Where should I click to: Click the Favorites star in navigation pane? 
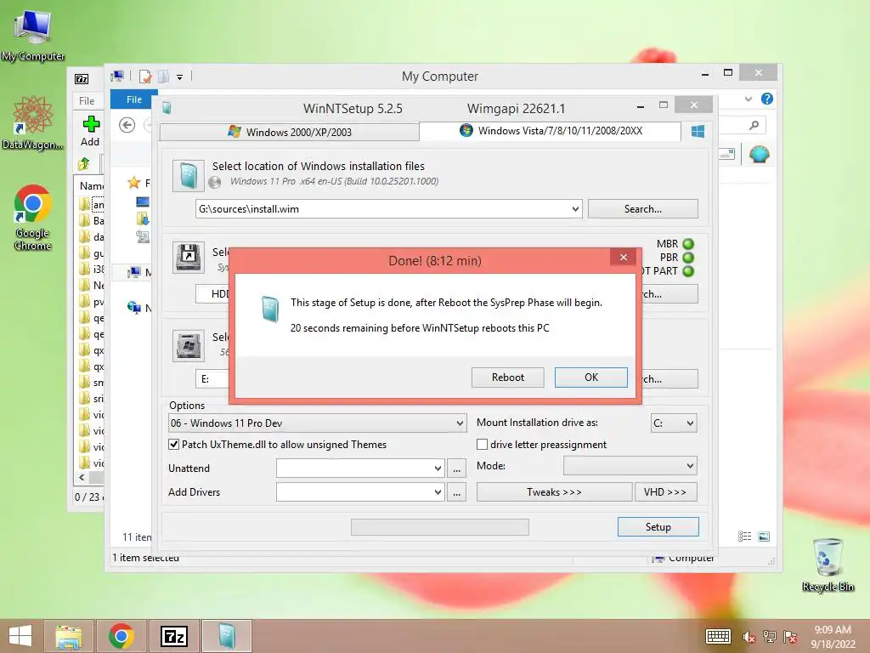coord(133,183)
